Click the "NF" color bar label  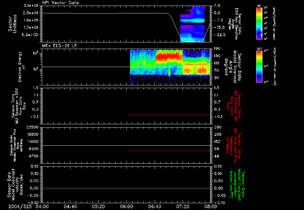[x=259, y=6]
